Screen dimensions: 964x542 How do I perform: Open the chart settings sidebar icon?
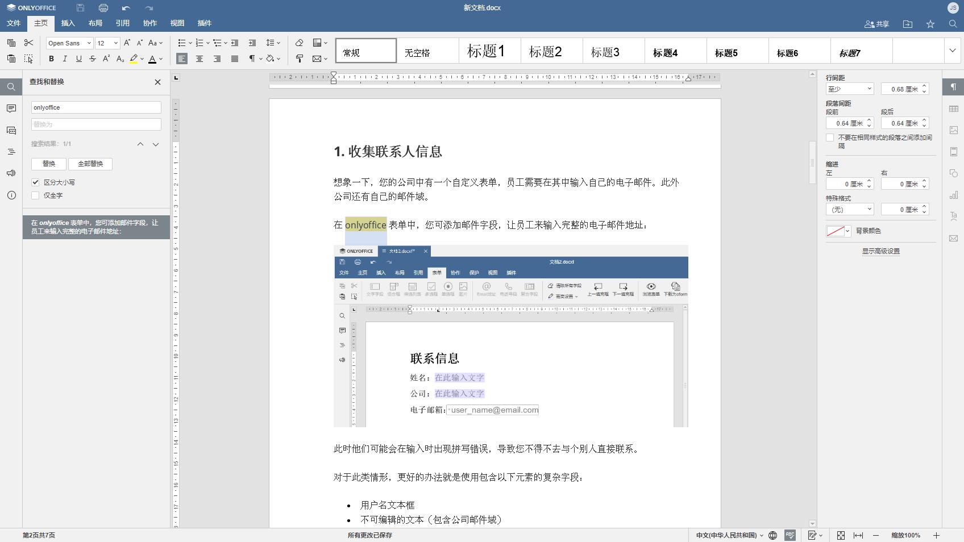pos(954,195)
